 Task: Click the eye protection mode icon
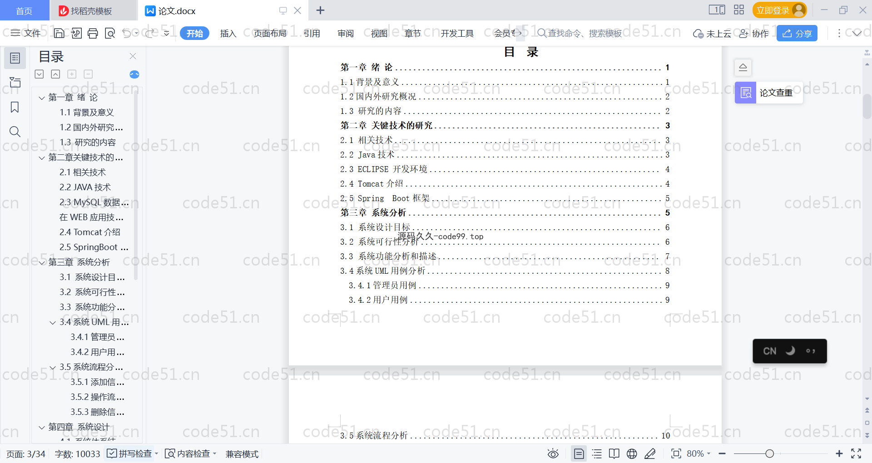point(553,453)
